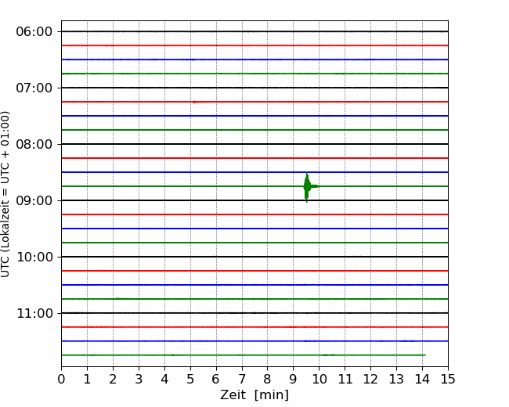
Task: Click x-axis tick label 14
Action: coord(422,379)
